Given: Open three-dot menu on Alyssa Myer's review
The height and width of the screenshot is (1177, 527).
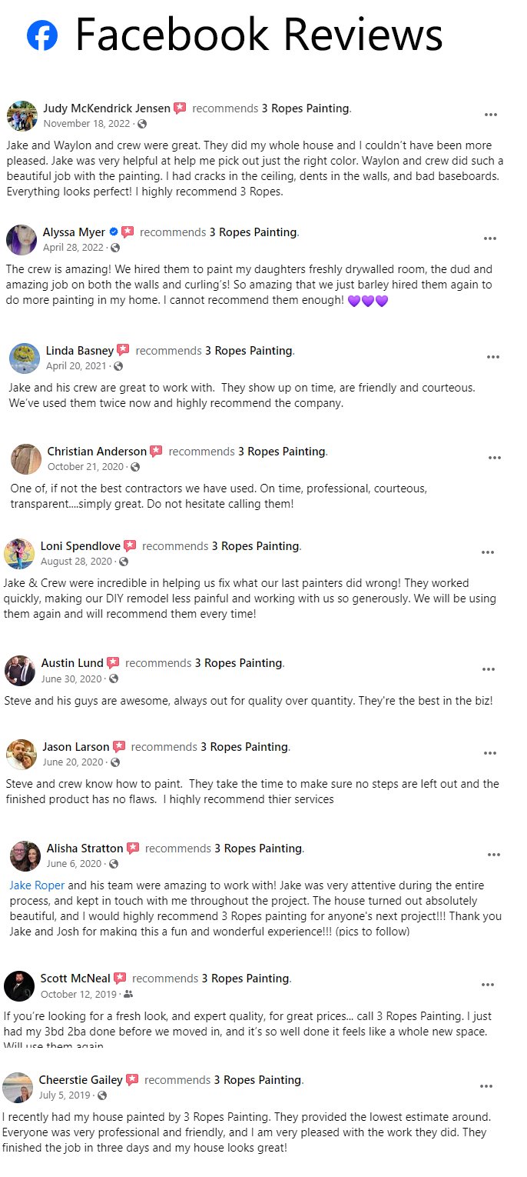Looking at the screenshot, I should (x=490, y=238).
